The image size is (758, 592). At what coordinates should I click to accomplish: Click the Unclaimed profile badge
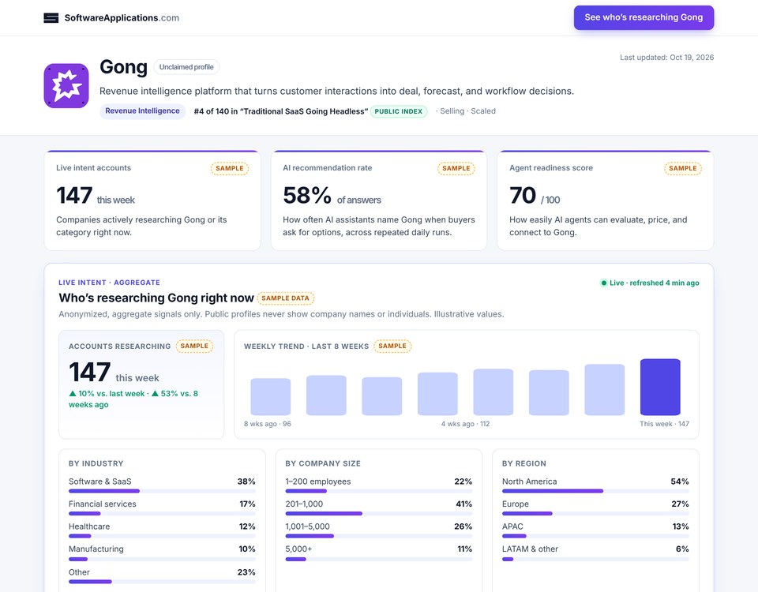(x=186, y=67)
